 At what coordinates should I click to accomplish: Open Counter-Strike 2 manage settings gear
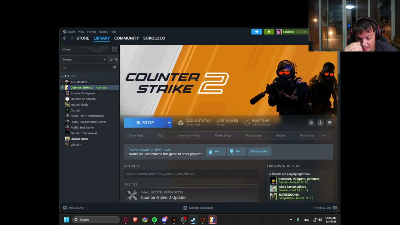point(311,123)
